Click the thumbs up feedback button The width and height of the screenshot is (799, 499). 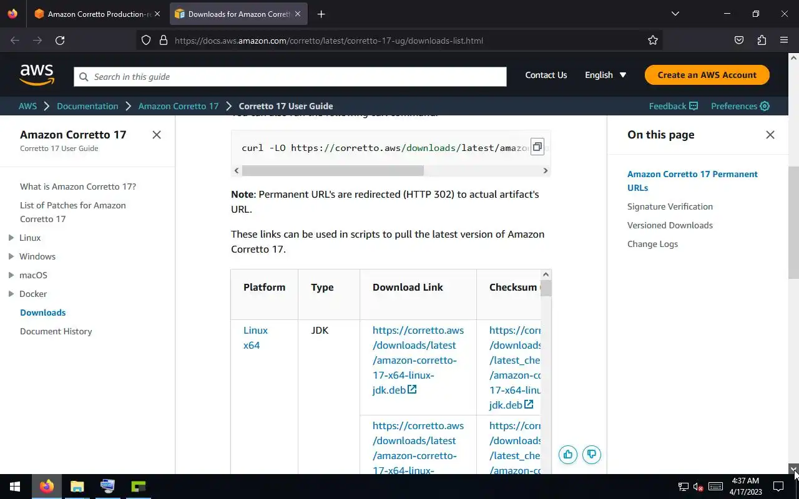pyautogui.click(x=568, y=454)
